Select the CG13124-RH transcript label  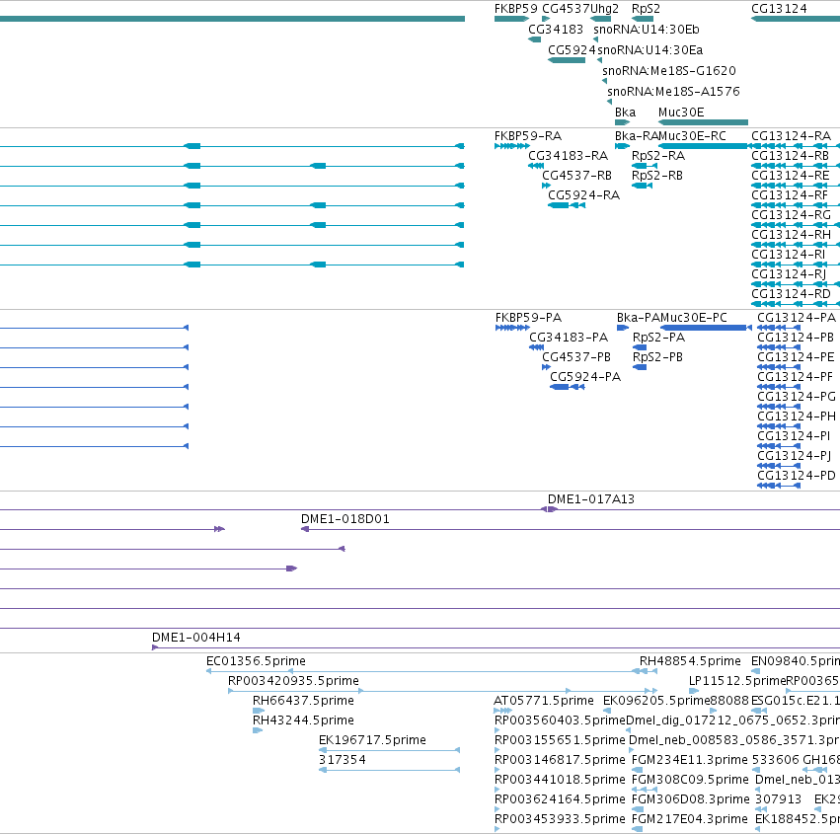(791, 235)
